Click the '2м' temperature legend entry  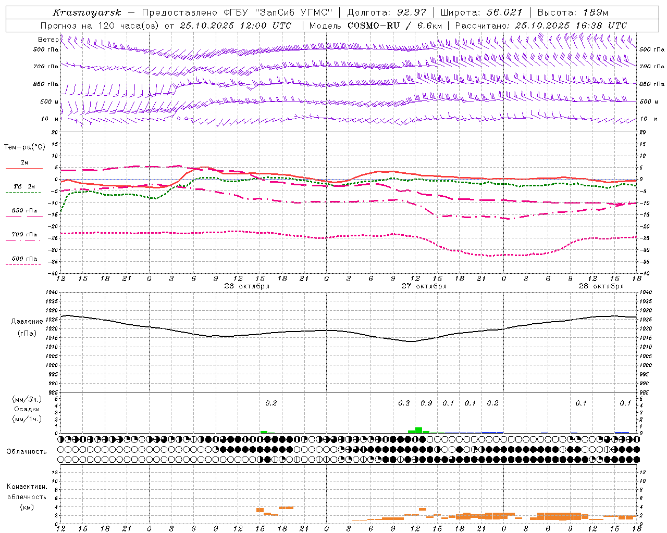tap(24, 163)
